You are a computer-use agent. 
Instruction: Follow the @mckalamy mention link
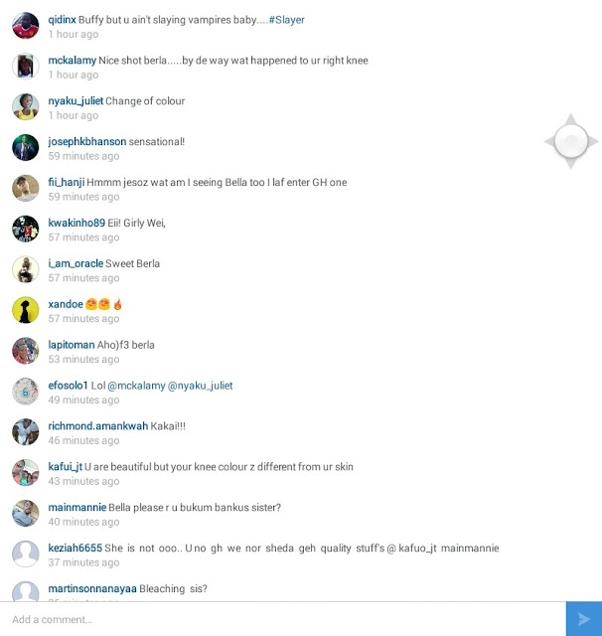[137, 386]
